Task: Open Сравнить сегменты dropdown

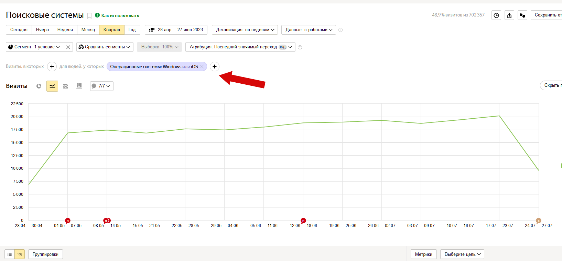Action: (x=105, y=47)
